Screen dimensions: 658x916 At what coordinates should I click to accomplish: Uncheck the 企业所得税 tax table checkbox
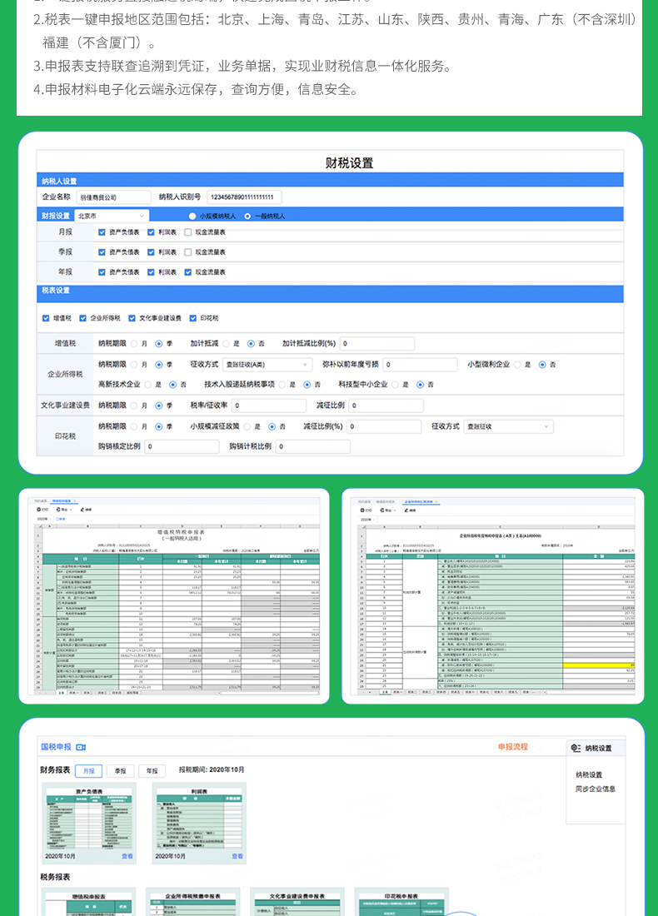[x=83, y=318]
